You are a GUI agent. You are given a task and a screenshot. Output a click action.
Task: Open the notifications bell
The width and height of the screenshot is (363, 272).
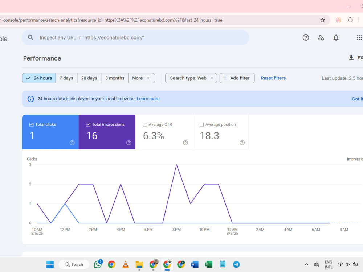click(336, 37)
